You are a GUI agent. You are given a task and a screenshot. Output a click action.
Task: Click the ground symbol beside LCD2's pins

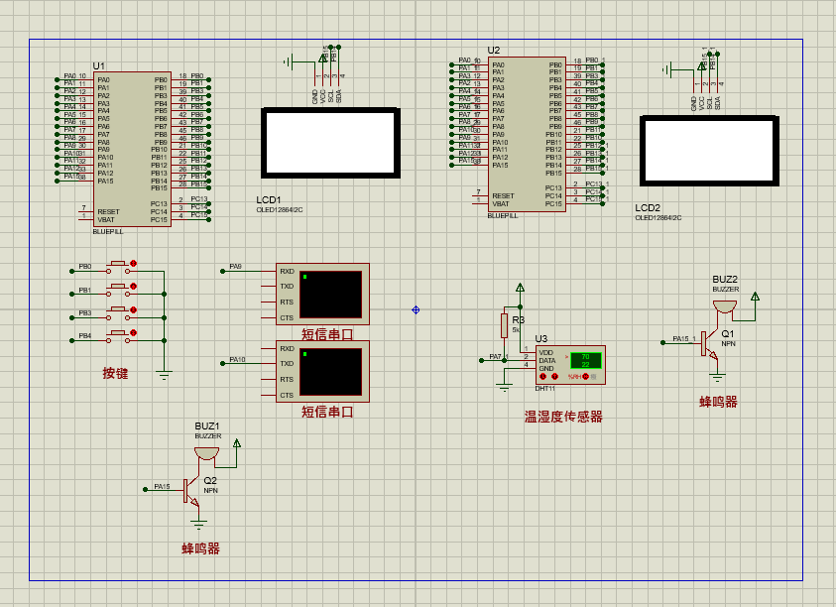coord(667,69)
